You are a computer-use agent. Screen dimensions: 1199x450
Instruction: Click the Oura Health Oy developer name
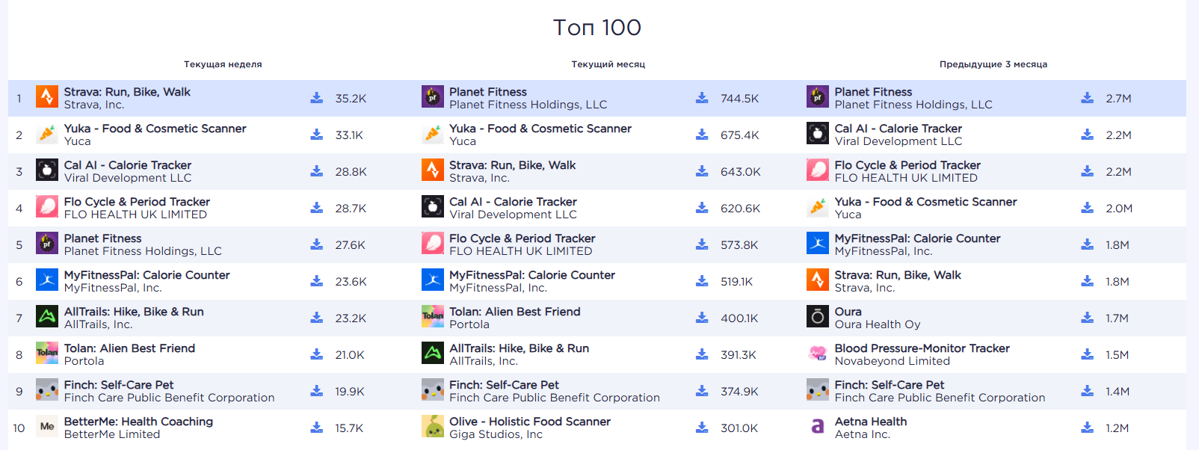point(877,324)
